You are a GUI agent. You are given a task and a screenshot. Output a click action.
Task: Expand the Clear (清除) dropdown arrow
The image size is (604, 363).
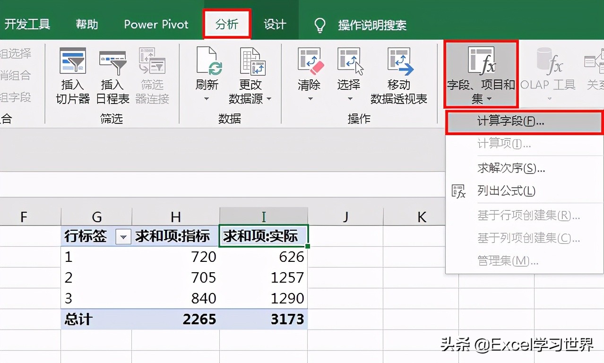(x=310, y=99)
